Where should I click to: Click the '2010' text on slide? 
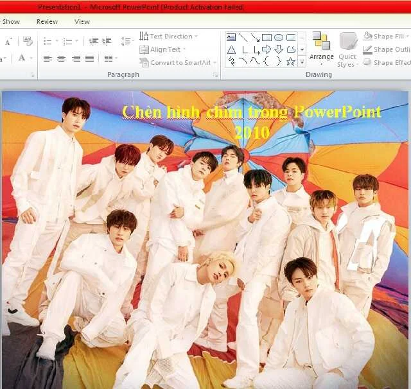coord(252,132)
